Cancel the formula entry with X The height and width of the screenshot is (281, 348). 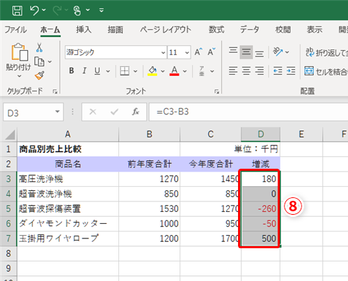point(93,112)
